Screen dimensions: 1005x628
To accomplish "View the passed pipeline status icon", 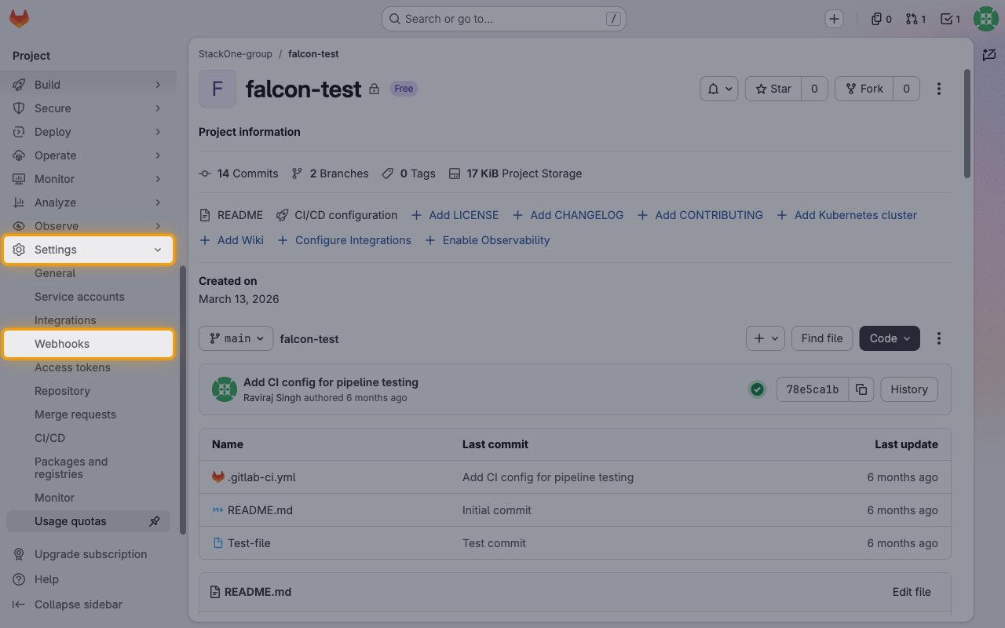I will coord(757,389).
